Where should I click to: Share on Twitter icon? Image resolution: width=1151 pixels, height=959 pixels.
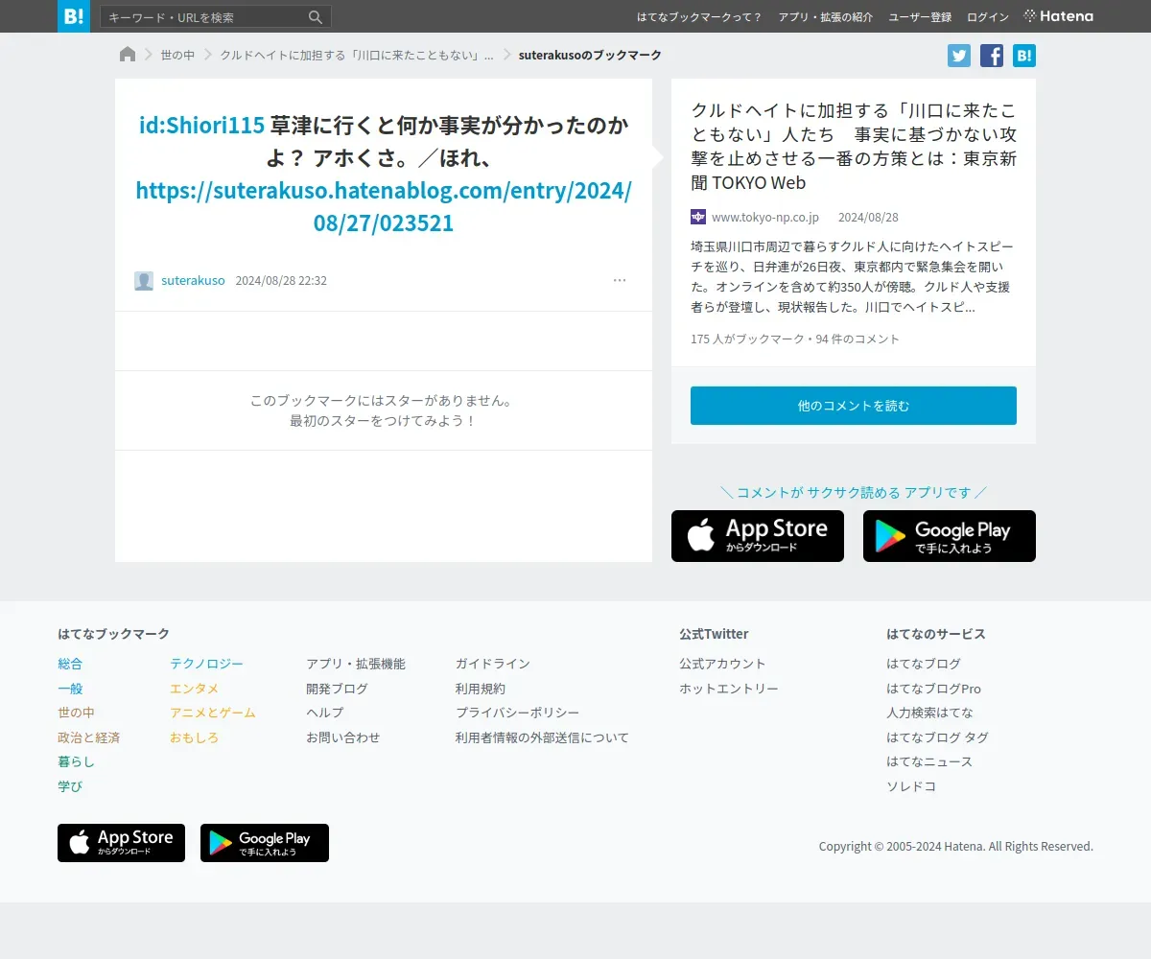(x=959, y=56)
